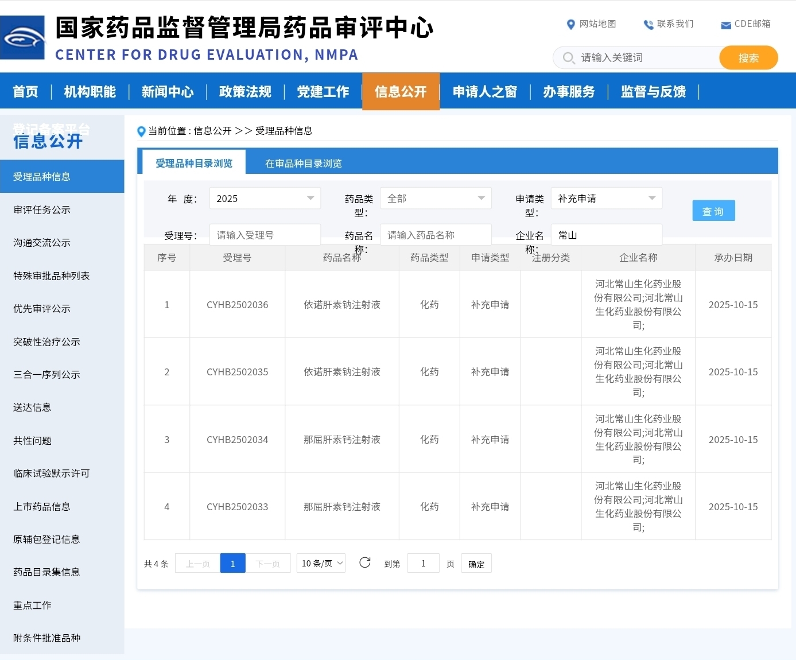Click the refresh icon in pagination
Image resolution: width=796 pixels, height=660 pixels.
coord(365,563)
